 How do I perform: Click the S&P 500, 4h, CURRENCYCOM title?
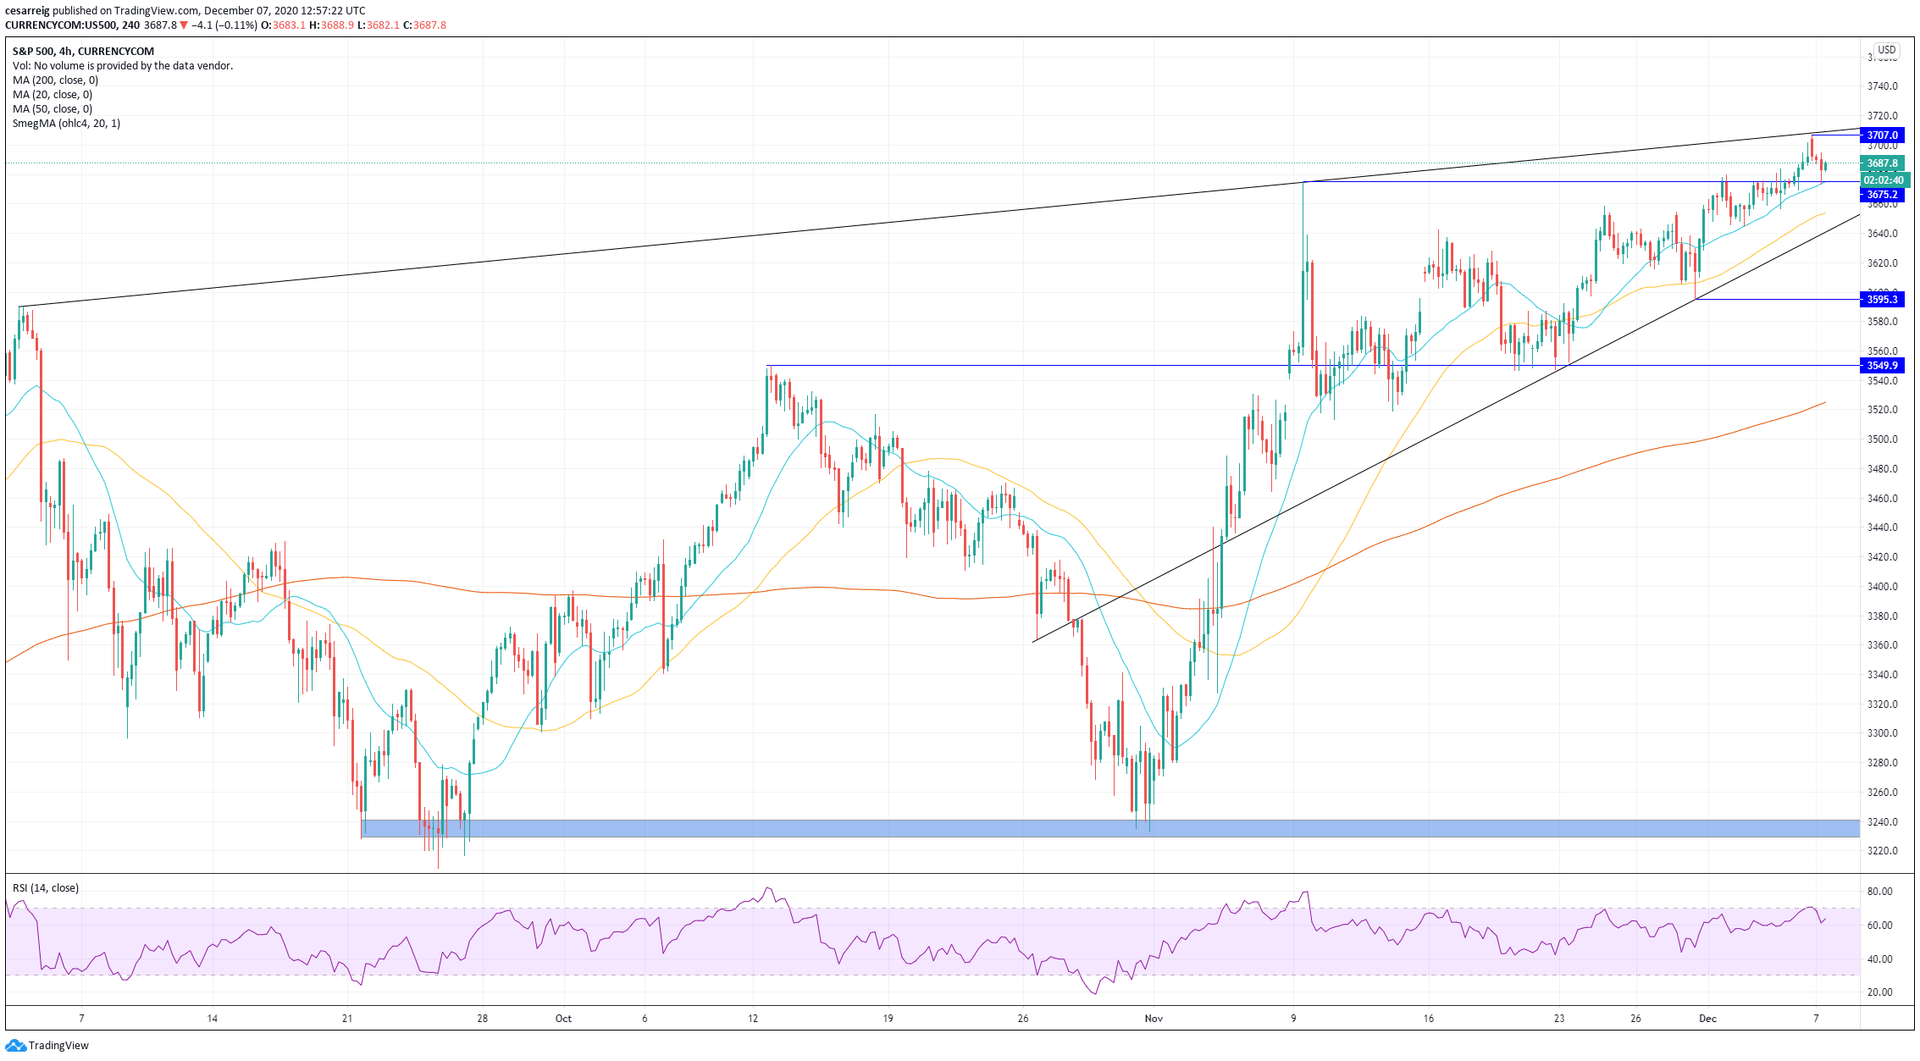tap(83, 52)
